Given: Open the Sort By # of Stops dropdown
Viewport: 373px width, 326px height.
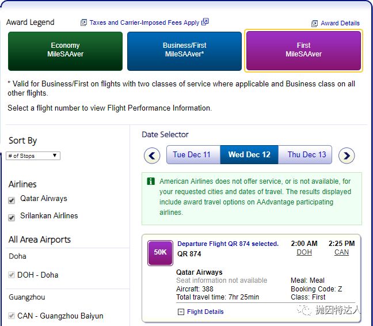Looking at the screenshot, I should [x=33, y=156].
